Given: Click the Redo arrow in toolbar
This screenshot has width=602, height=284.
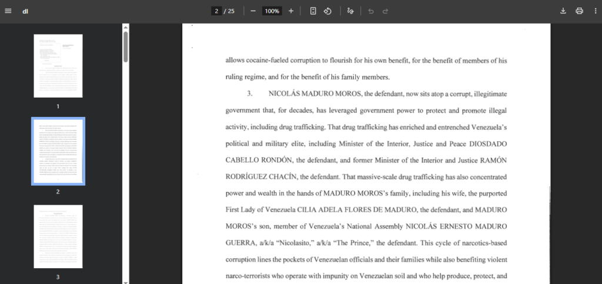Looking at the screenshot, I should click(x=386, y=11).
